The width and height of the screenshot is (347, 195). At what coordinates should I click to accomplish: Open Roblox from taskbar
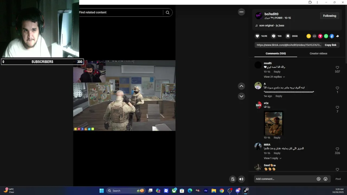[166, 191]
